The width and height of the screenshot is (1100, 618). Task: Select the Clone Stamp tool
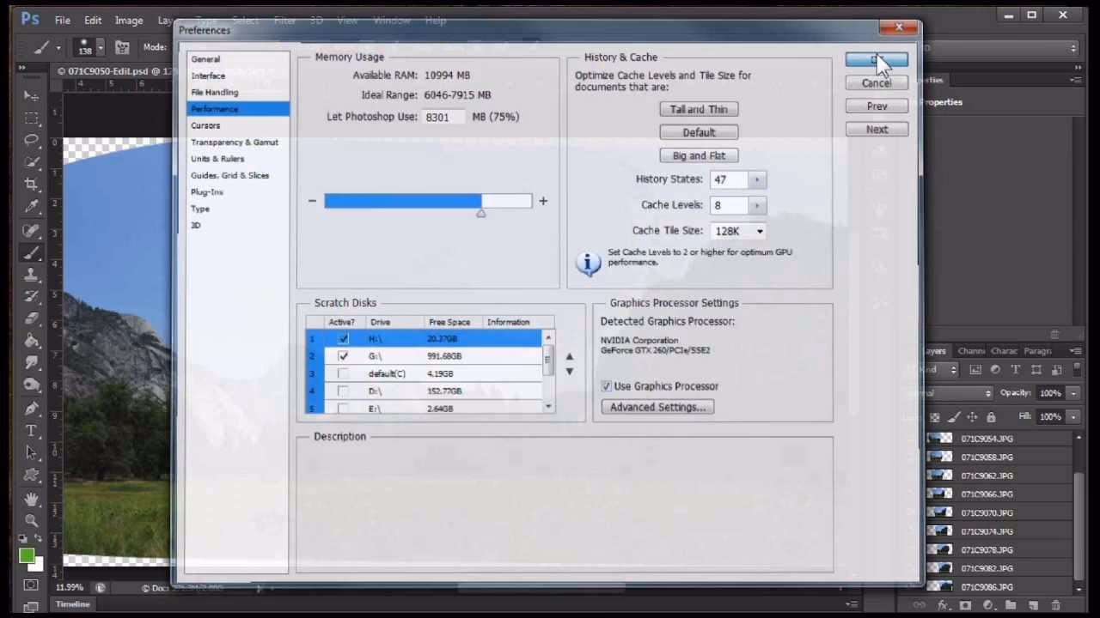click(x=32, y=275)
